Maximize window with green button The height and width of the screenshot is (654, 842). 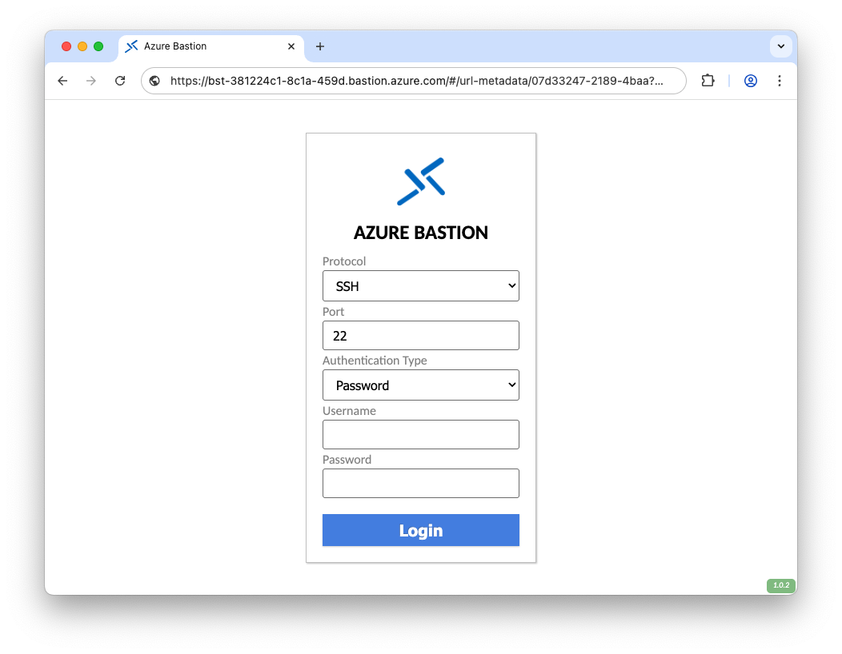tap(98, 46)
